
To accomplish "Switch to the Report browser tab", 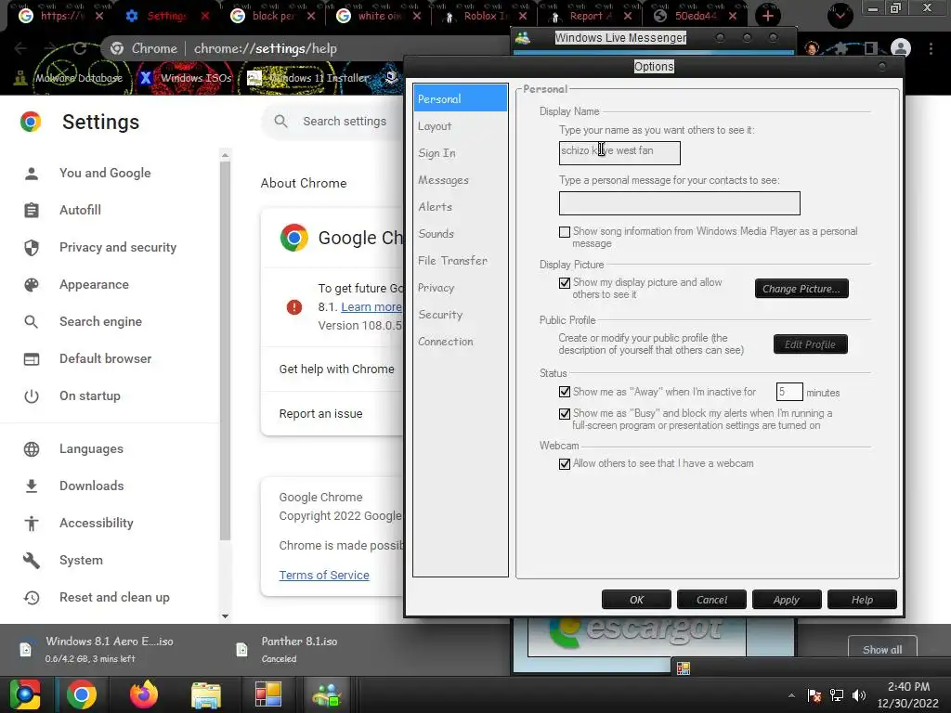I will (x=591, y=16).
